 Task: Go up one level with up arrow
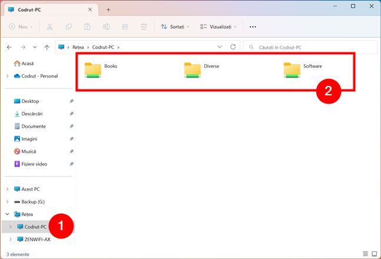(47, 47)
